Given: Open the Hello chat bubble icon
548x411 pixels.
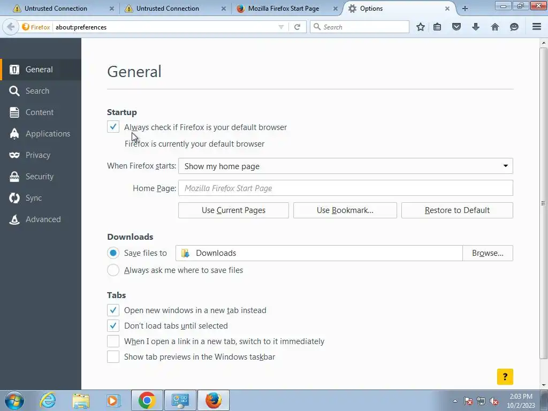Looking at the screenshot, I should [x=514, y=27].
